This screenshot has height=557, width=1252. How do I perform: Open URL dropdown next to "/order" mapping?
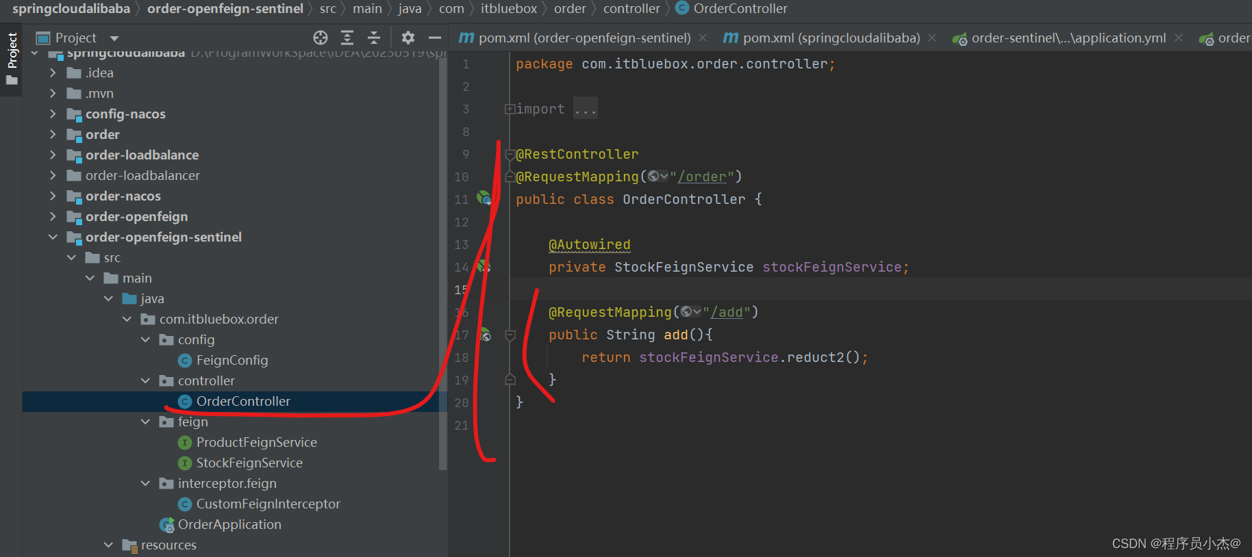658,177
